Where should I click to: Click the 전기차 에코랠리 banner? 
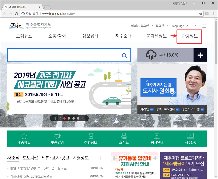(69, 89)
